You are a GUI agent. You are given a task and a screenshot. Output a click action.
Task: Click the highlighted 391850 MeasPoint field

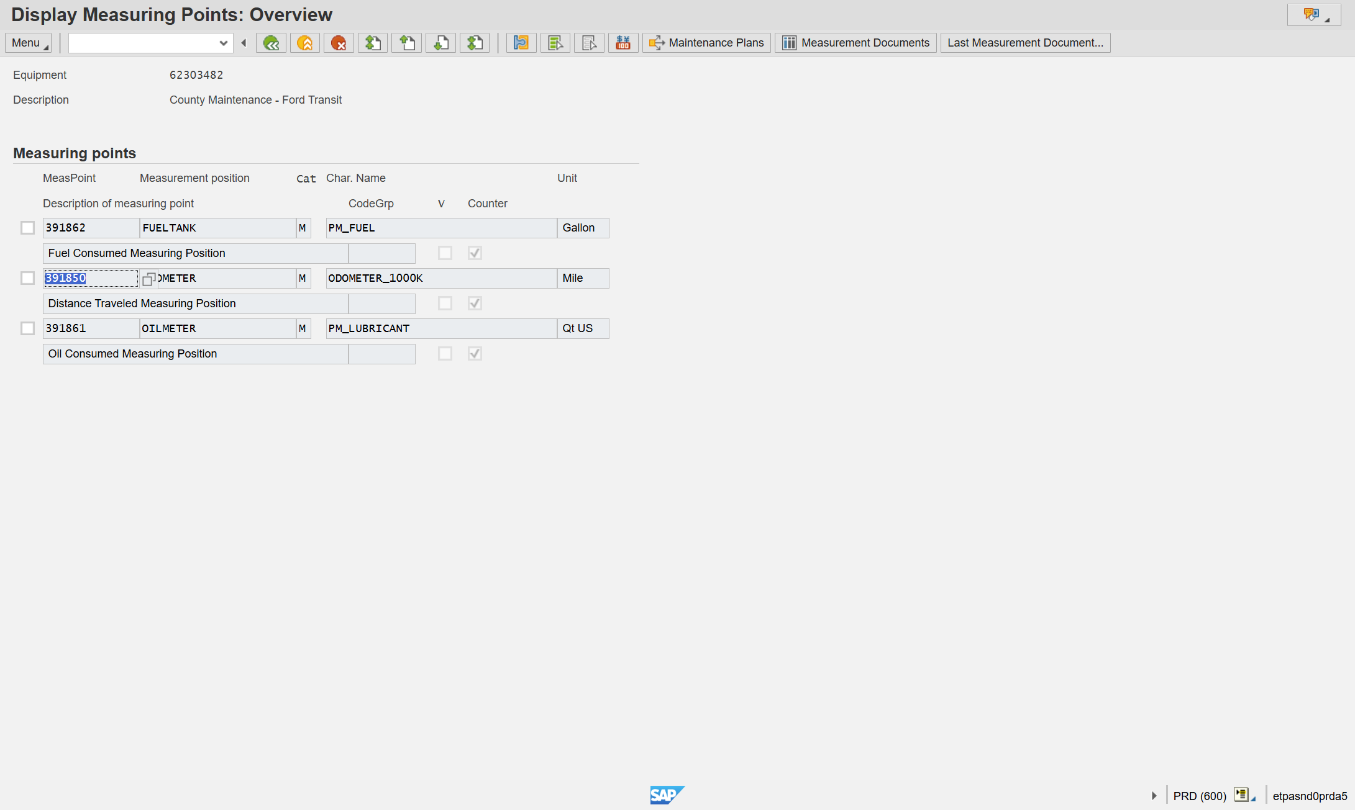91,278
